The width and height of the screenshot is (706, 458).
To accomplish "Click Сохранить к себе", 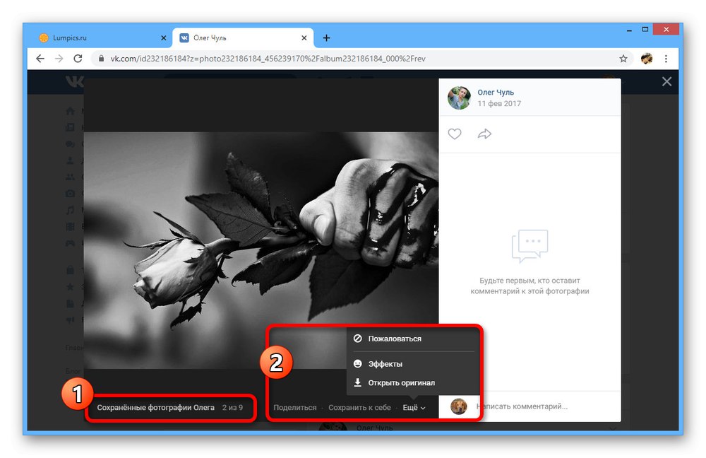I will coord(359,408).
